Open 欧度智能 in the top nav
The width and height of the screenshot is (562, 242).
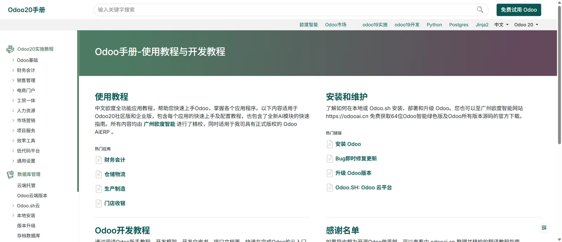[x=309, y=25]
